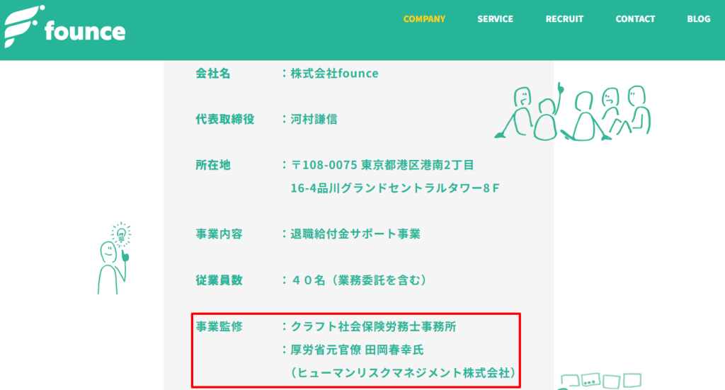Screen dimensions: 725x390
Task: Select the text ヒューマンリスクマネジメント株式会社
Action: click(x=403, y=373)
